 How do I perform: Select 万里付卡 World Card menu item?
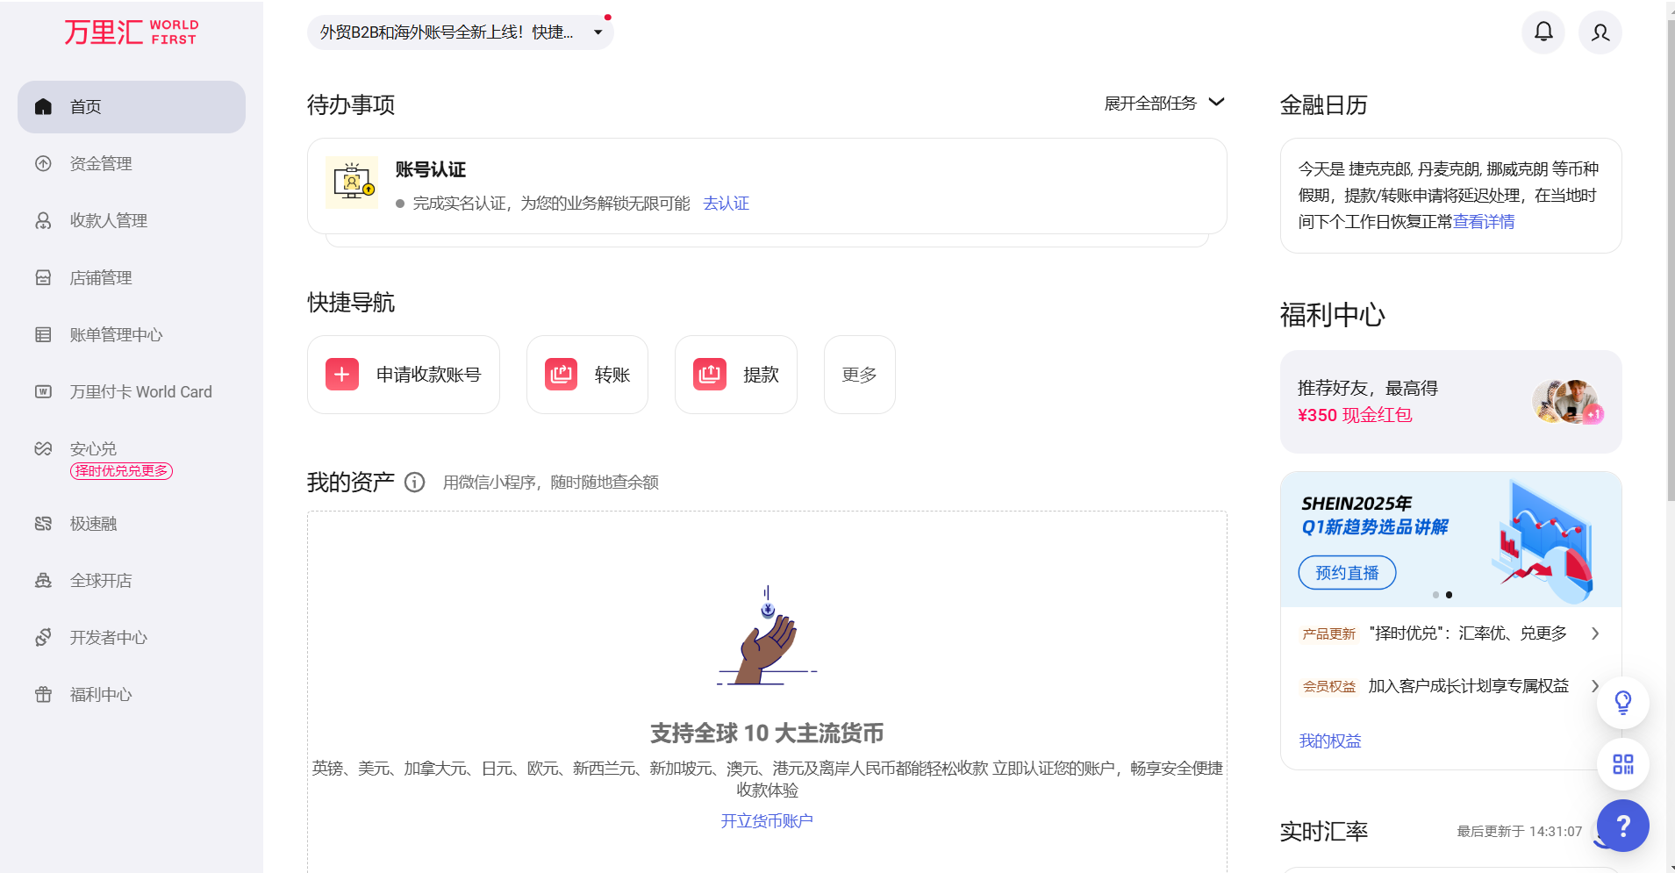tap(140, 392)
